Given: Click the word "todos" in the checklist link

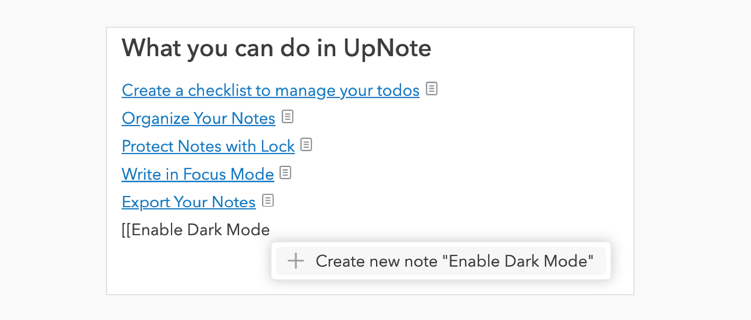Looking at the screenshot, I should (397, 91).
